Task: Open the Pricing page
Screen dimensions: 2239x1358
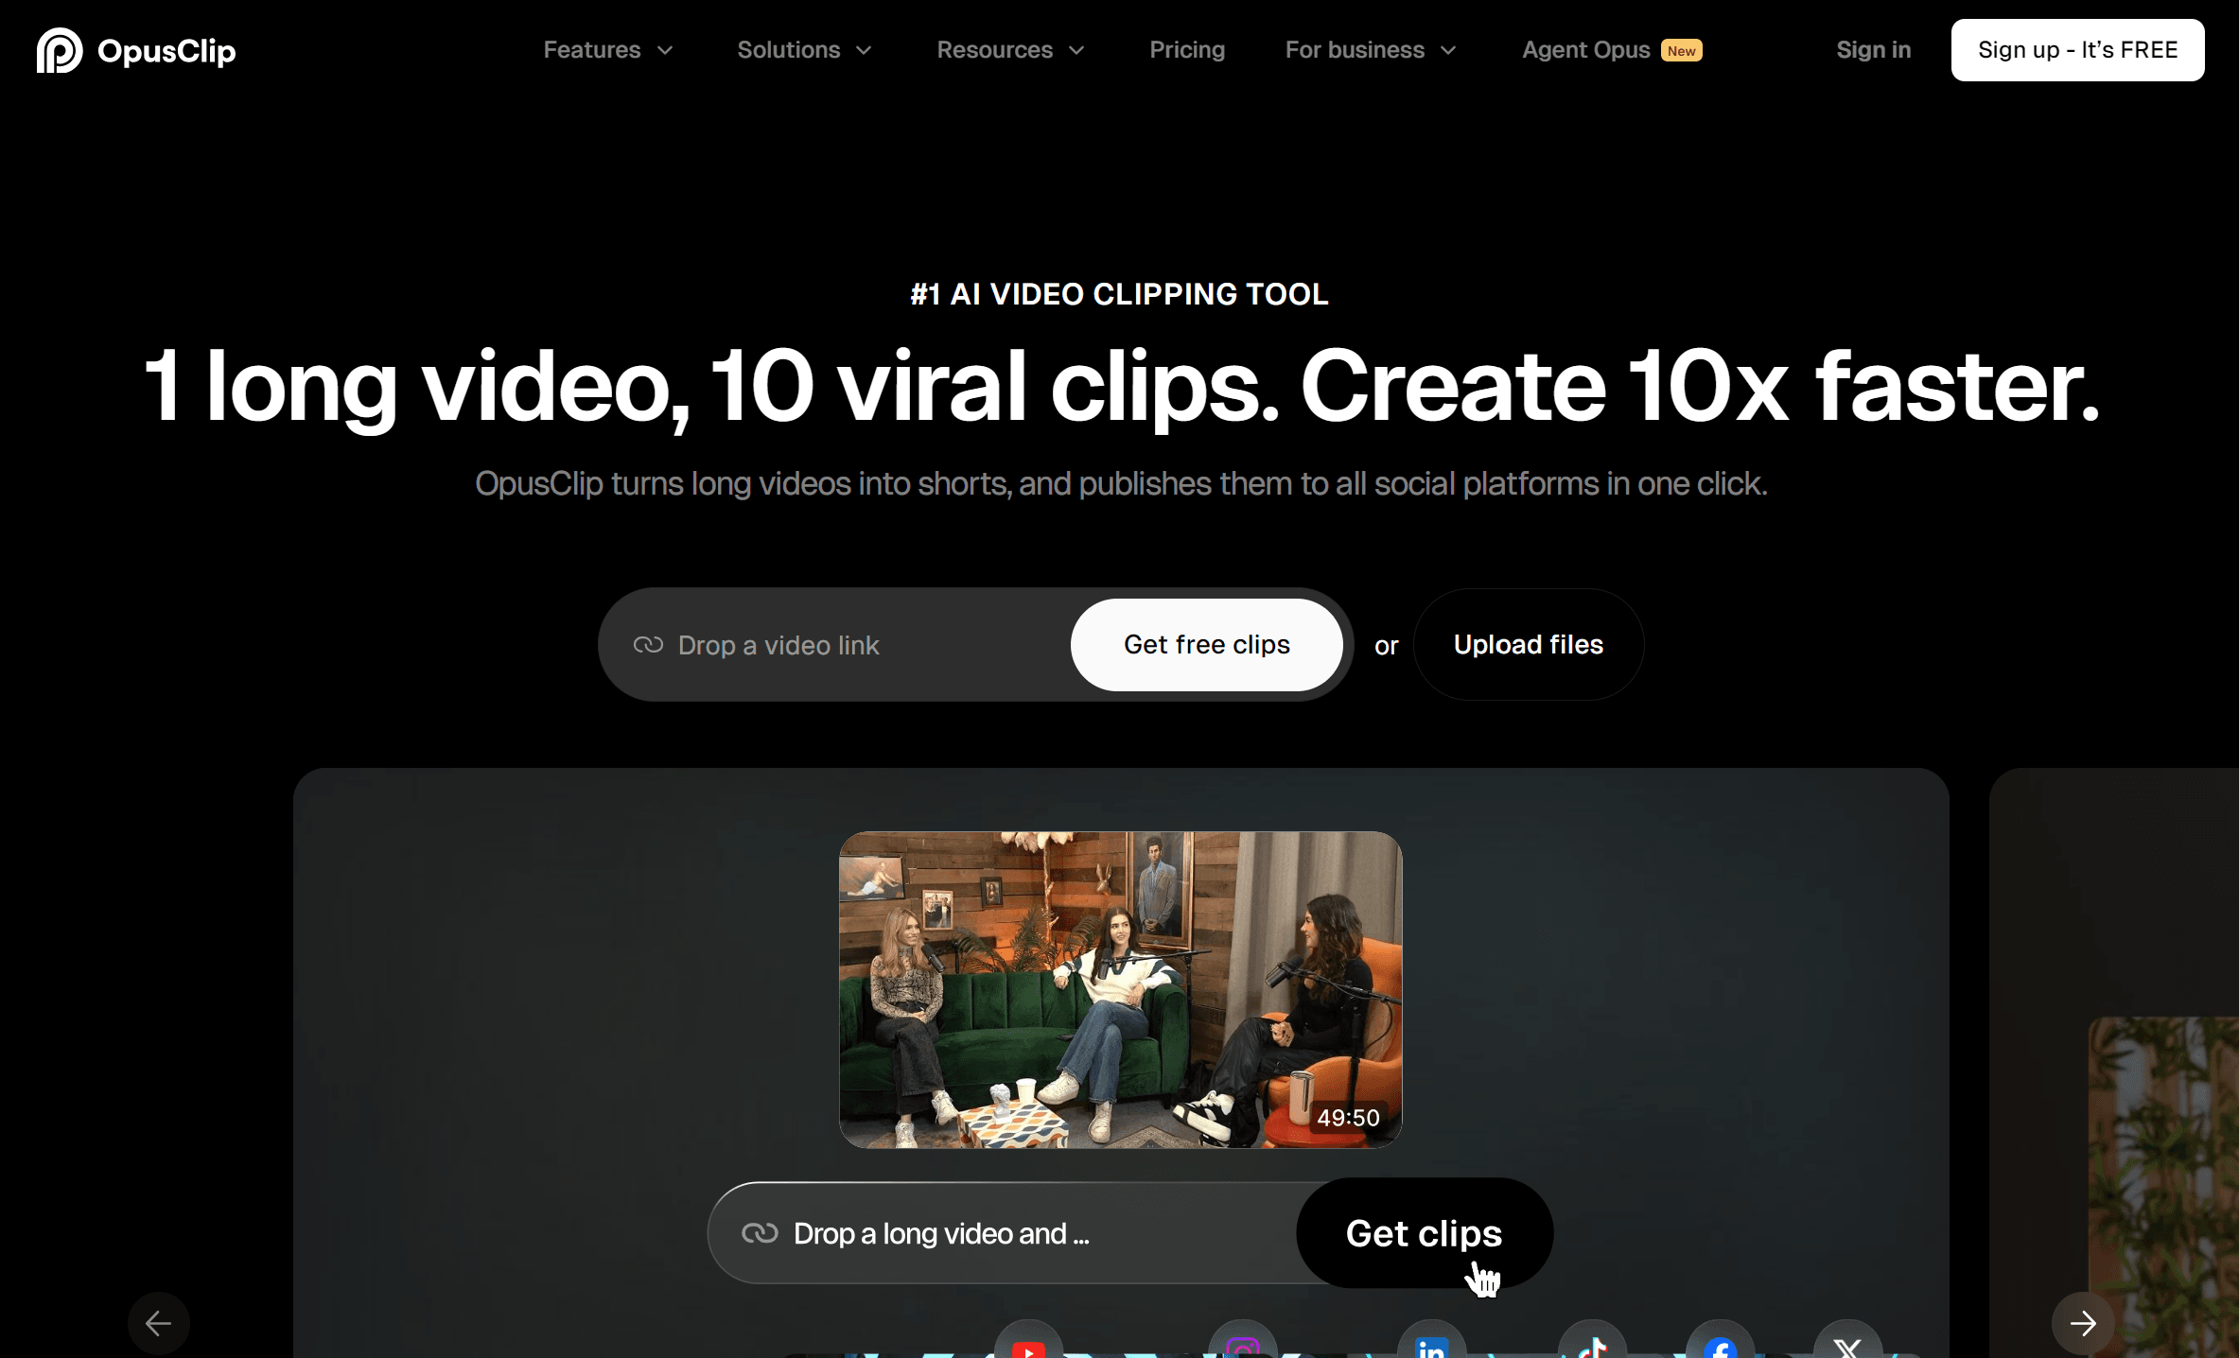Action: tap(1187, 50)
